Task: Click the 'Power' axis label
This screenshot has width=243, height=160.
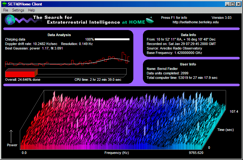Action: pyautogui.click(x=12, y=145)
